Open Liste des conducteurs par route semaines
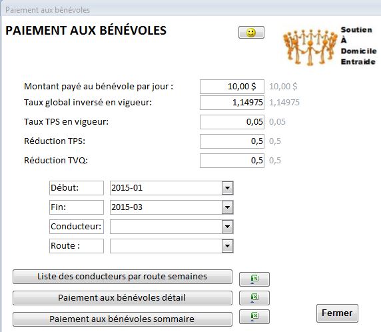Image resolution: width=381 pixels, height=332 pixels. coord(122,277)
